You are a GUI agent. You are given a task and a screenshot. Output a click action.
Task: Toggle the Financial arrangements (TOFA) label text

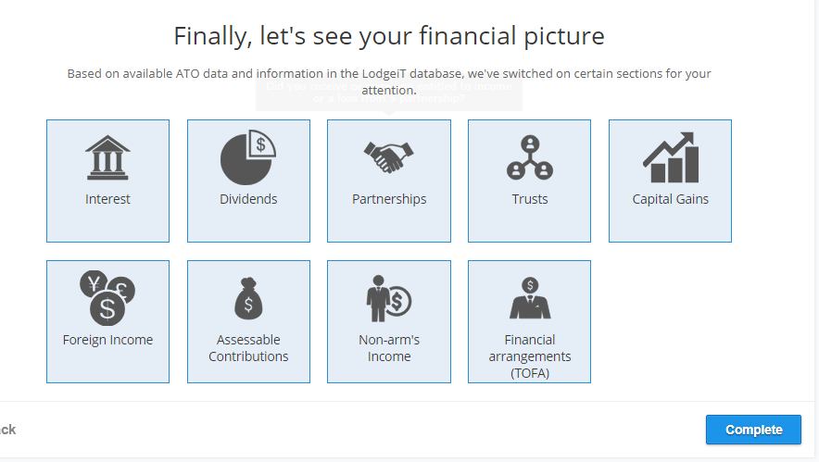(x=530, y=356)
